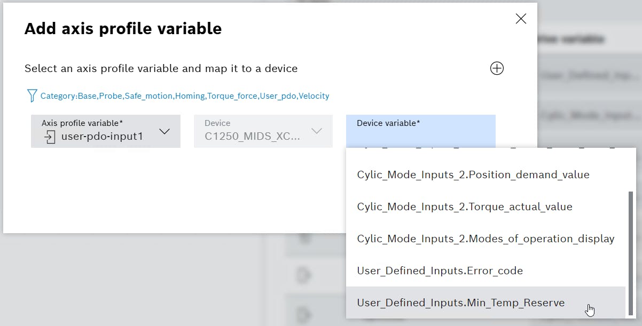This screenshot has width=642, height=326.
Task: Click the C1250_MIDS_XC device name field
Action: 252,137
